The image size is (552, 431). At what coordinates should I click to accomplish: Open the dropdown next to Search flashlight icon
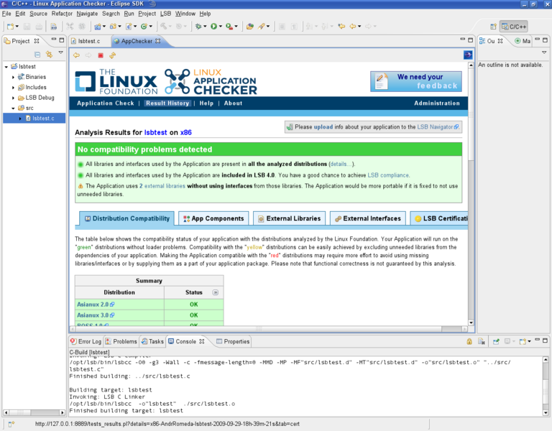pos(268,27)
